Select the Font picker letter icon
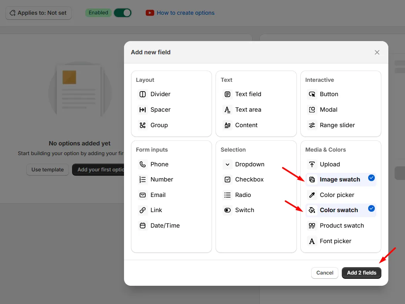Viewport: 405px width, 304px height. click(312, 241)
